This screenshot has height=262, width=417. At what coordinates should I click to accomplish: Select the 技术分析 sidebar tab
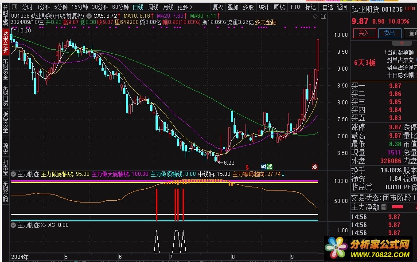[x=5, y=42]
